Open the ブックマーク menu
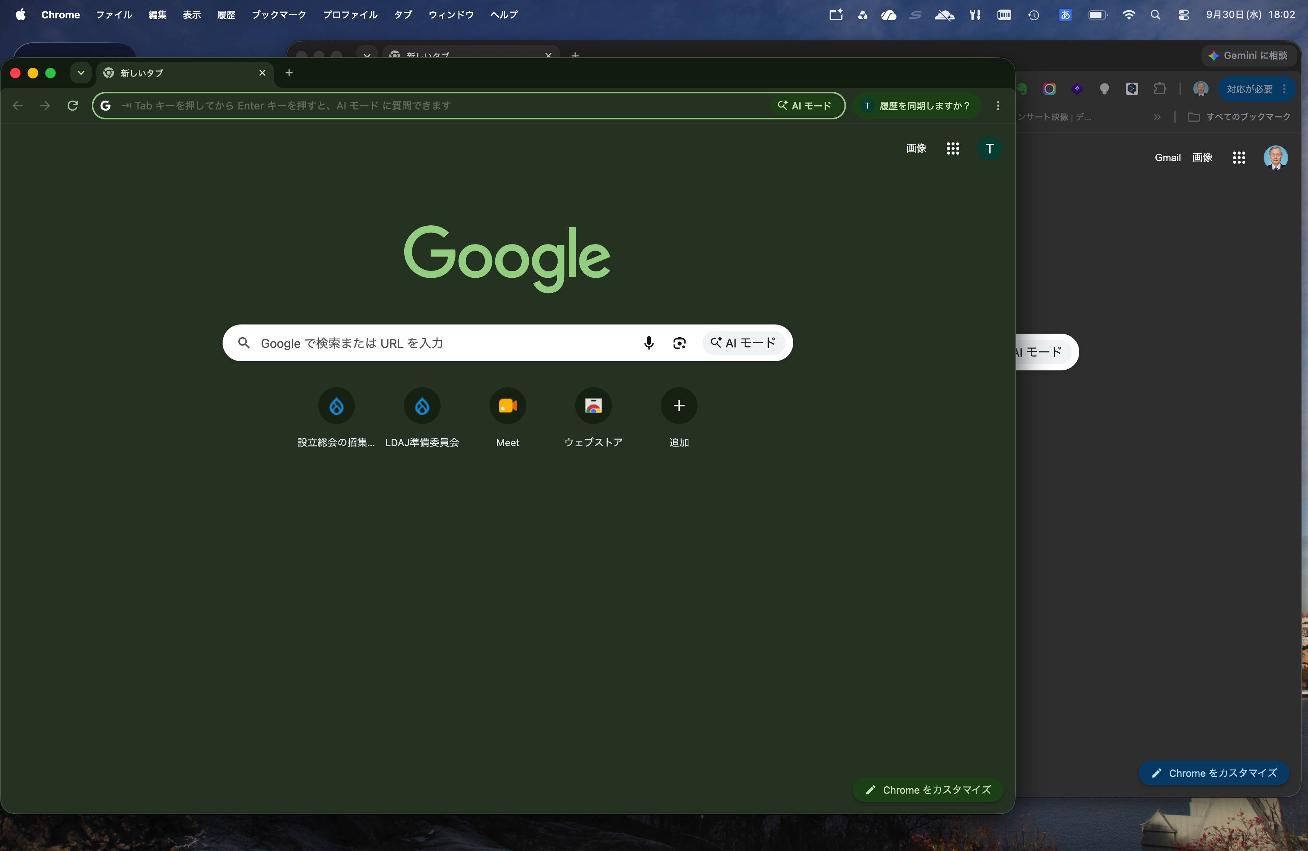The height and width of the screenshot is (851, 1308). 279,15
